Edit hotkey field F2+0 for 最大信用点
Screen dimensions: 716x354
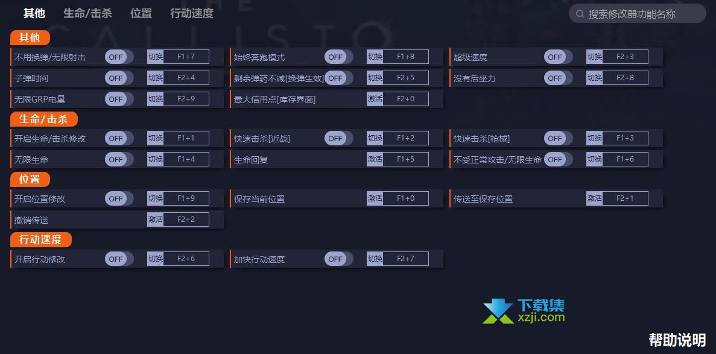point(405,99)
